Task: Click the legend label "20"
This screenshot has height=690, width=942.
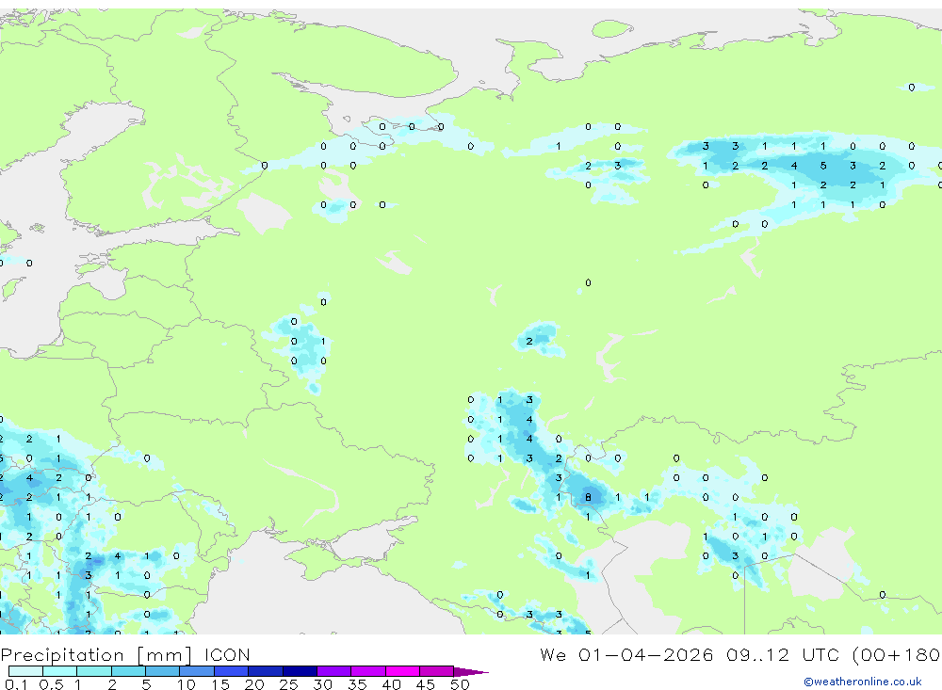Action: coord(254,684)
